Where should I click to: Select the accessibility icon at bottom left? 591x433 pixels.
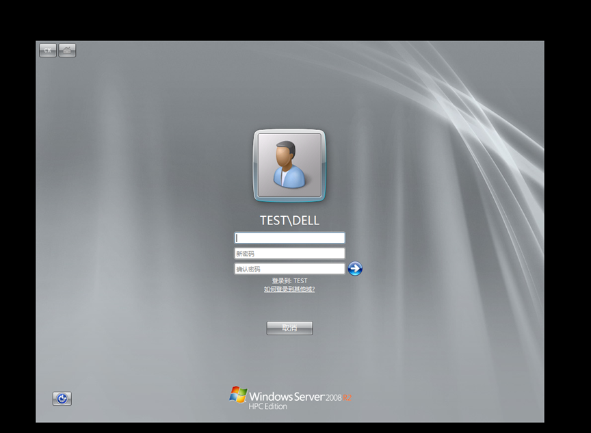pyautogui.click(x=62, y=399)
